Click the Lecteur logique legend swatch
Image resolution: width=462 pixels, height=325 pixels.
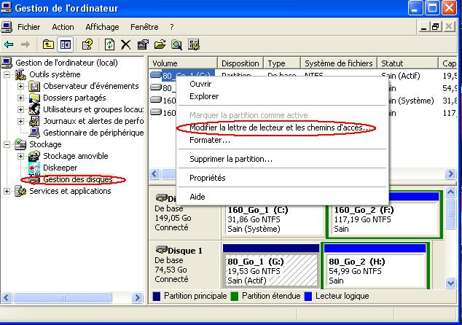pos(308,297)
